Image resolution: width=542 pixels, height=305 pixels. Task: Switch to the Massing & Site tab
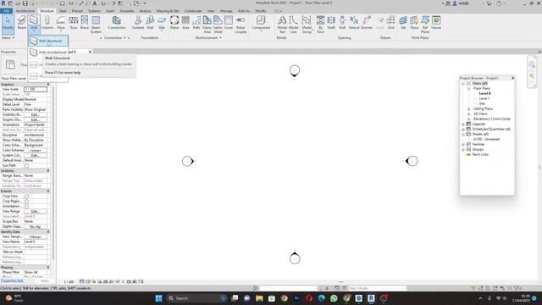pos(168,11)
